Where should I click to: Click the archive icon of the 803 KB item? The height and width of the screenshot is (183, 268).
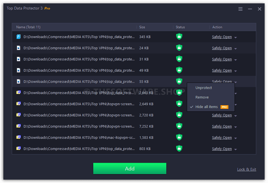(x=19, y=149)
